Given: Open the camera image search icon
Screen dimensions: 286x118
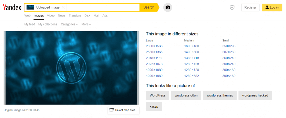Looking at the screenshot, I should pos(168,8).
